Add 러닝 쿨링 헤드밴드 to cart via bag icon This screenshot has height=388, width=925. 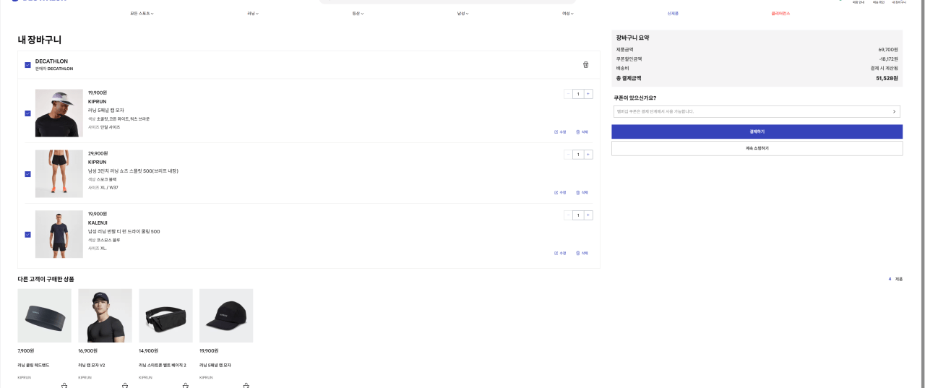coord(64,385)
